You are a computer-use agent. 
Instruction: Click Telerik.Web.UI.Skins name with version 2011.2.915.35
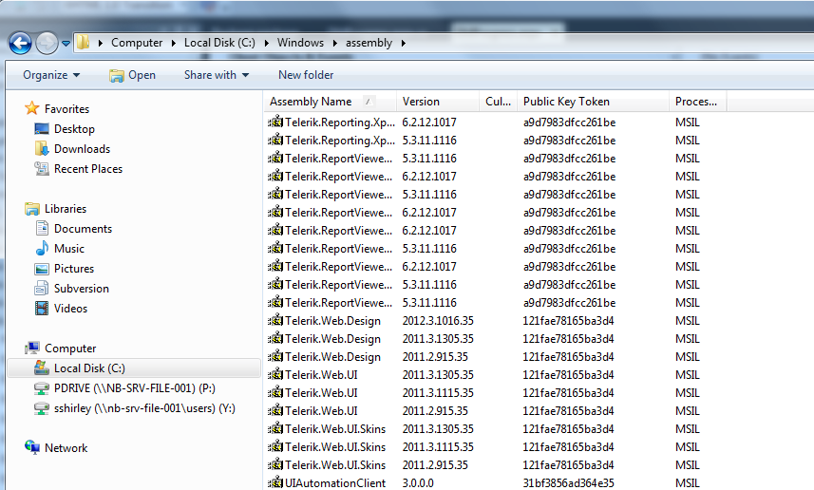(335, 465)
